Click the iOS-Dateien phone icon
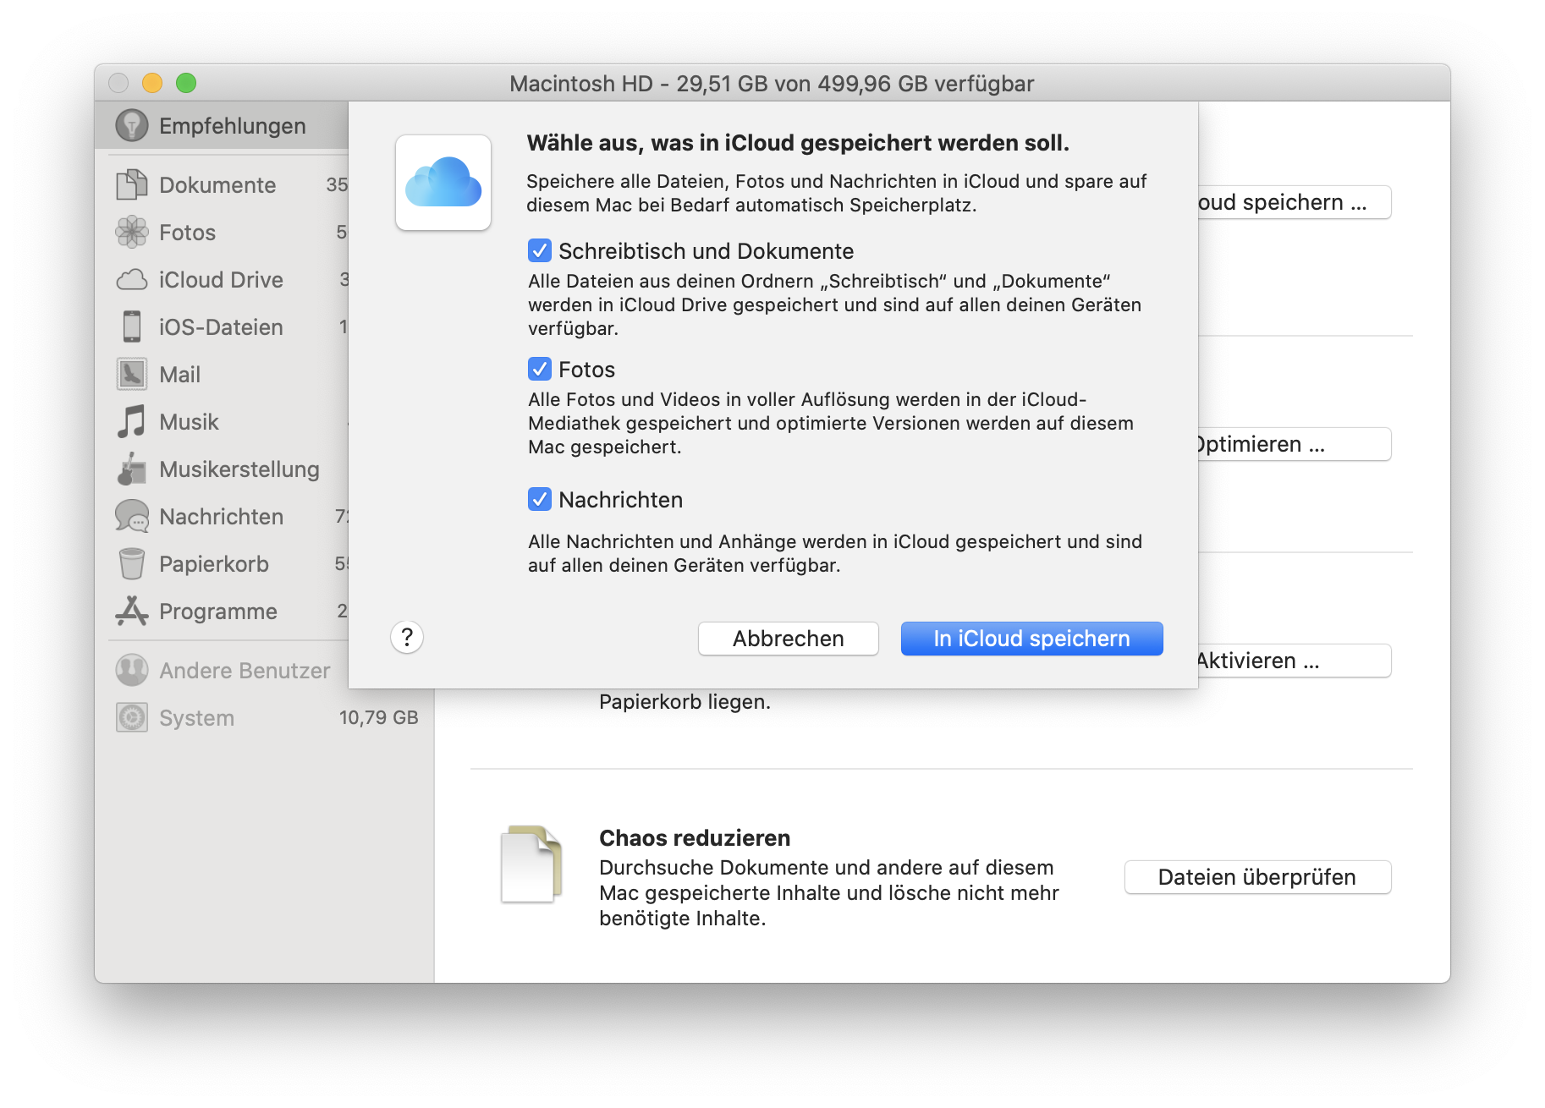 [132, 326]
